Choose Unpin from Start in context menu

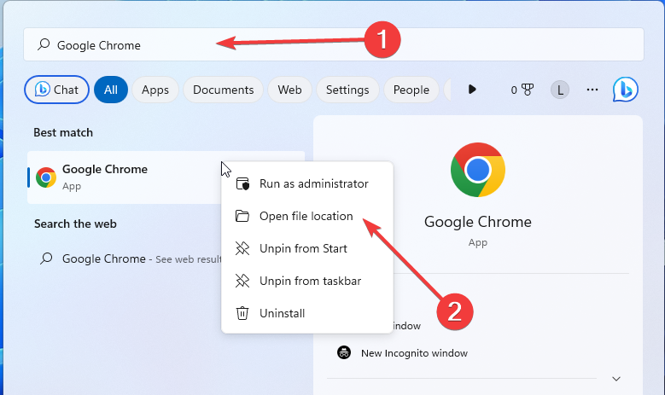307,248
